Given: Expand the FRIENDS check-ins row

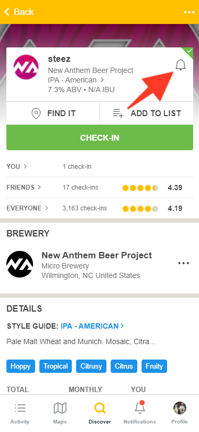Looking at the screenshot, I should tap(99, 188).
